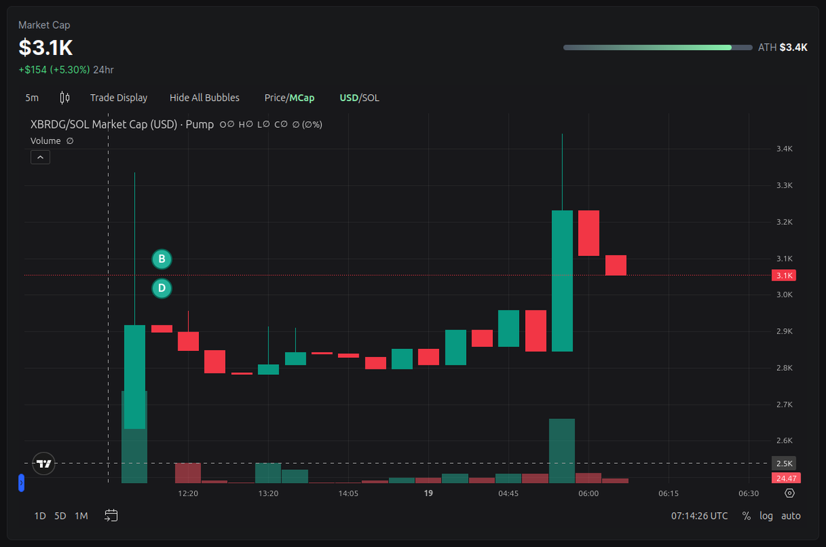Click the ATH $3.4K label

point(783,47)
